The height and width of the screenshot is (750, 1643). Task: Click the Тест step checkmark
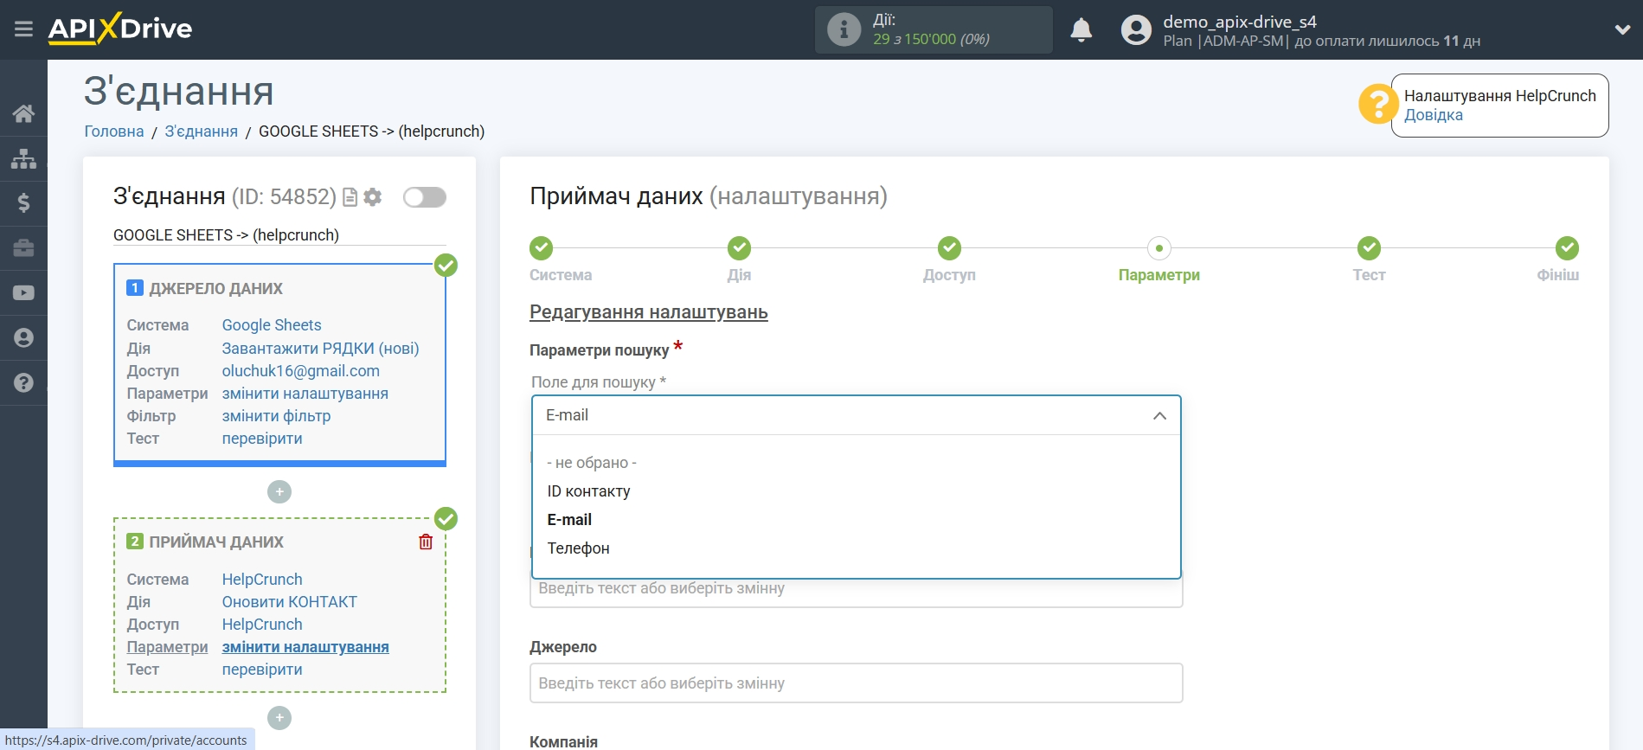(x=1369, y=248)
